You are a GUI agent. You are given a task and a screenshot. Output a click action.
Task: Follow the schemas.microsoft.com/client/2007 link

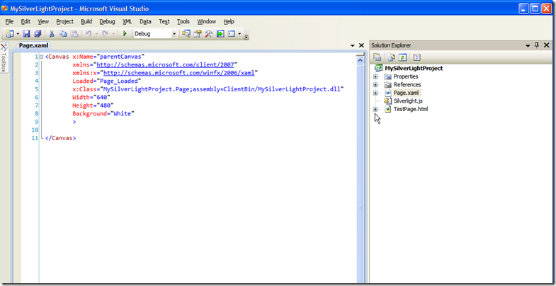(x=164, y=64)
